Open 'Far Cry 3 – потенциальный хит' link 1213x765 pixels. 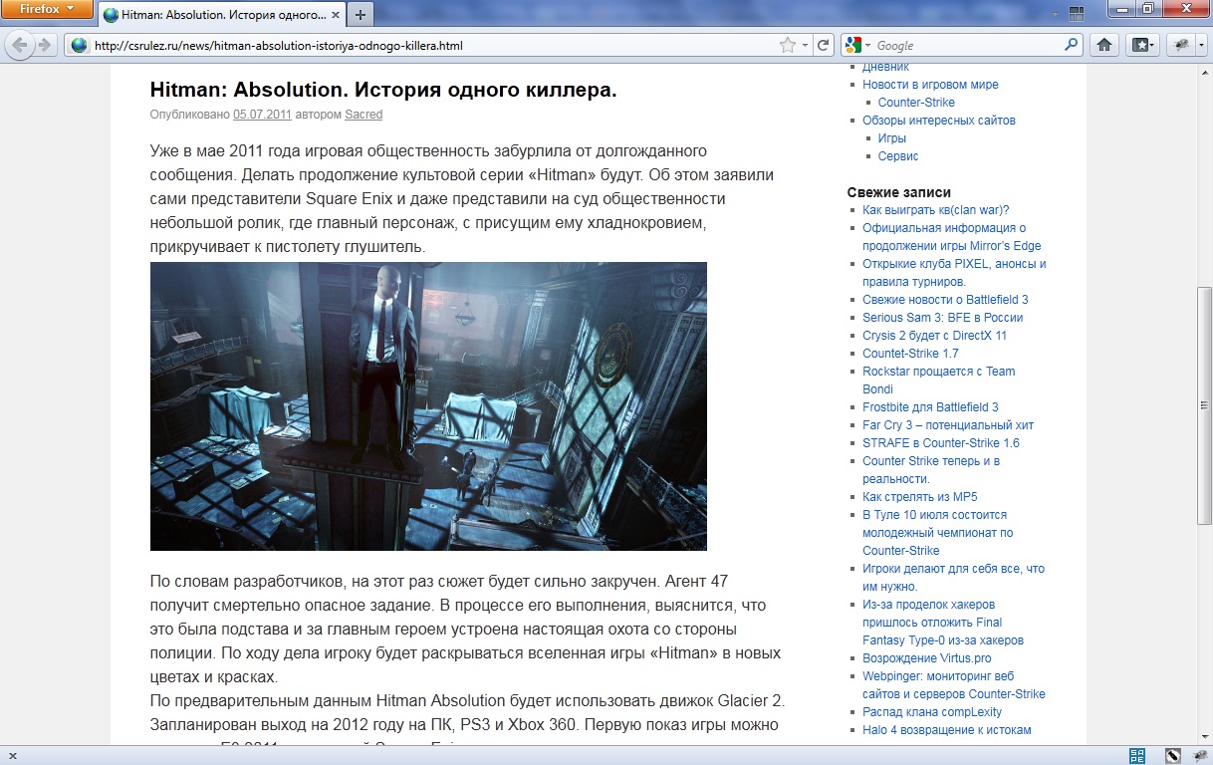948,425
